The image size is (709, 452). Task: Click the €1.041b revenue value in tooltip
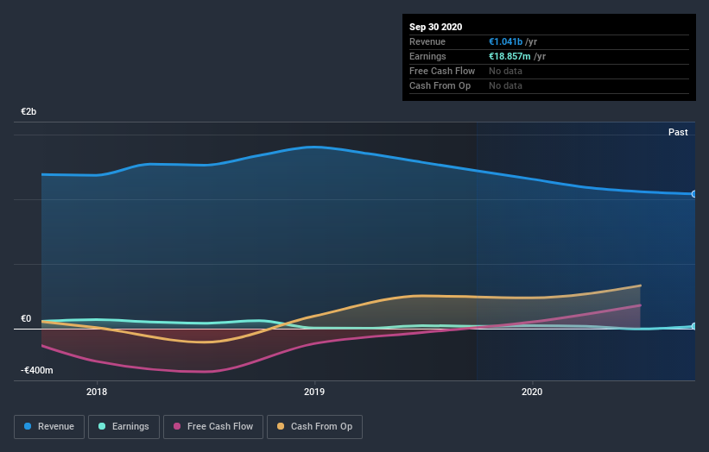(x=505, y=41)
